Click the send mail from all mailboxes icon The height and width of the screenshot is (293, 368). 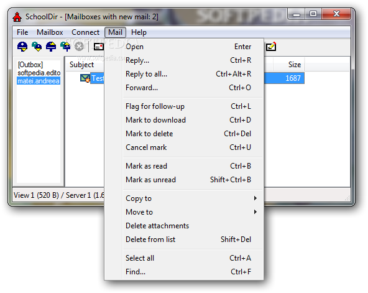(x=65, y=47)
